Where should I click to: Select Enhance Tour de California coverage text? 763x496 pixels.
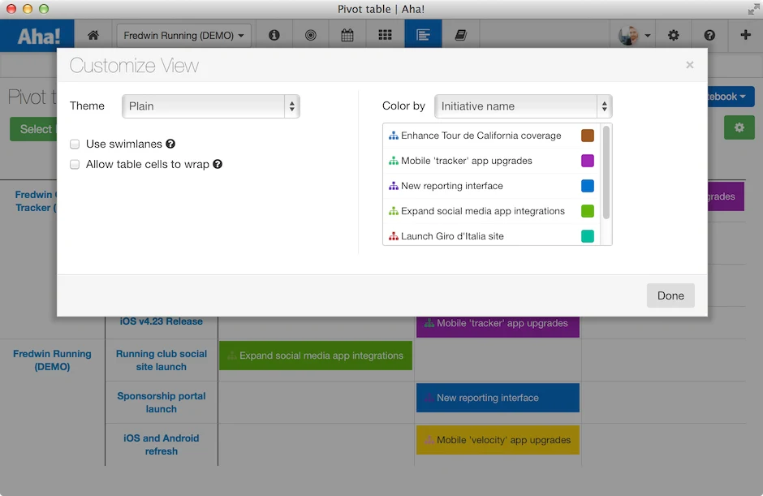(481, 136)
